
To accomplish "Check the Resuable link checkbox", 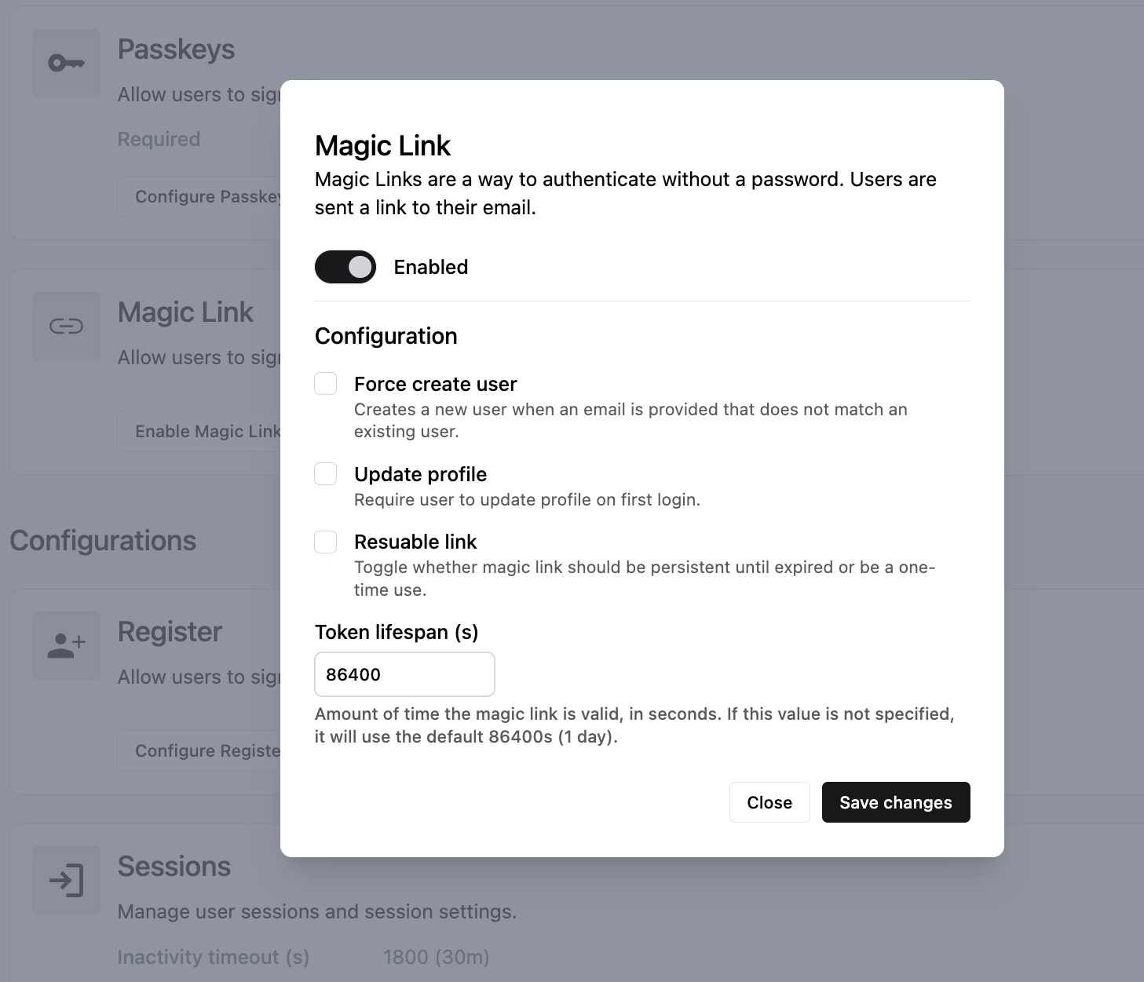I will tap(325, 542).
